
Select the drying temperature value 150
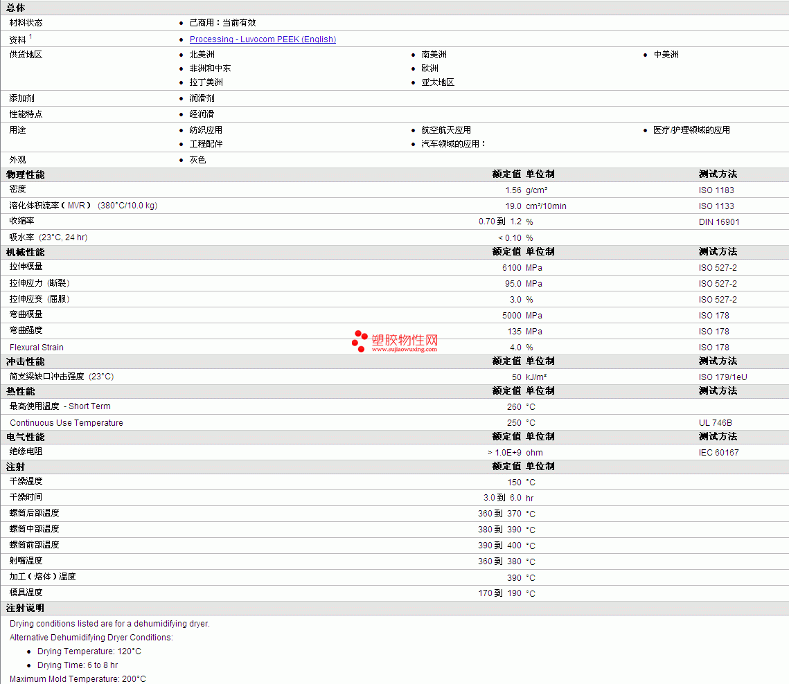(514, 483)
